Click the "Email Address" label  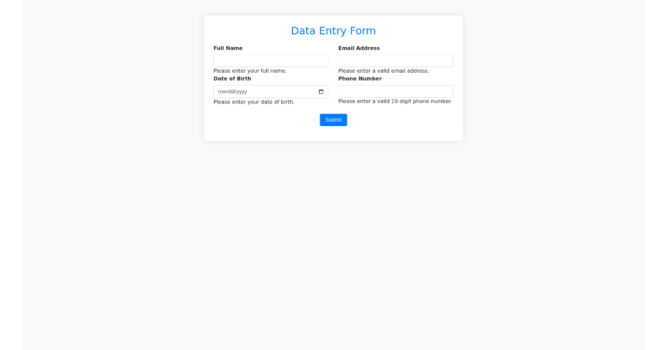pos(359,48)
